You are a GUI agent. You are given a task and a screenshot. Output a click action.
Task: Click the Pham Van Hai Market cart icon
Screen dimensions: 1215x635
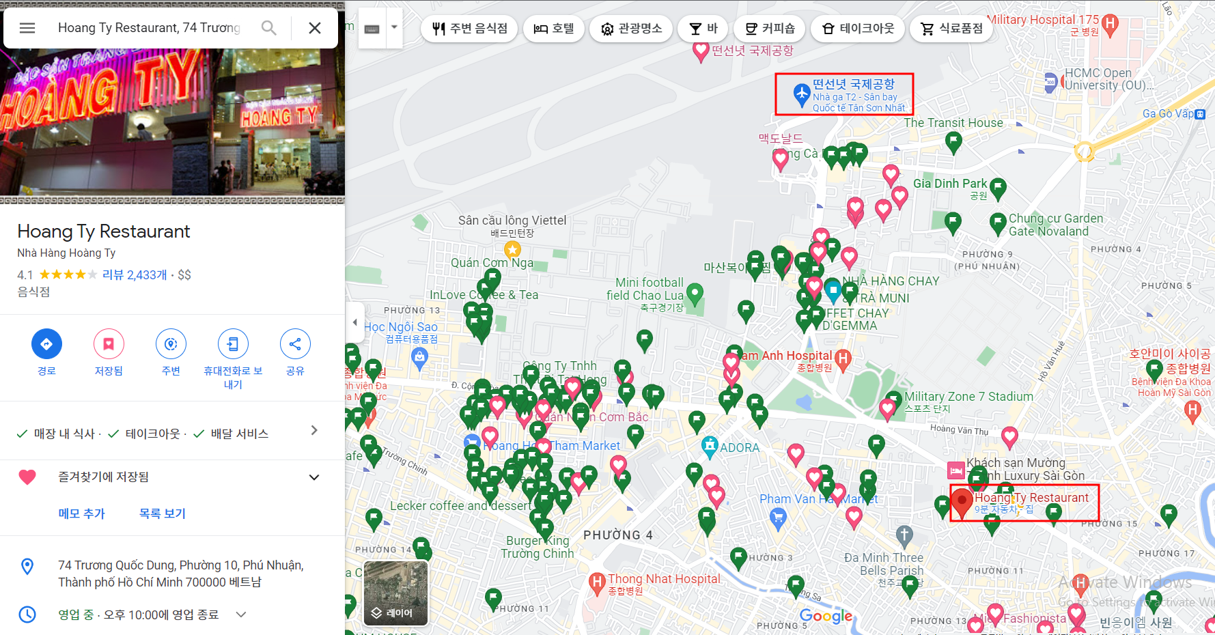(x=778, y=519)
